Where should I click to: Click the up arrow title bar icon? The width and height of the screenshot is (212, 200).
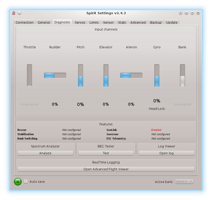coord(192,13)
